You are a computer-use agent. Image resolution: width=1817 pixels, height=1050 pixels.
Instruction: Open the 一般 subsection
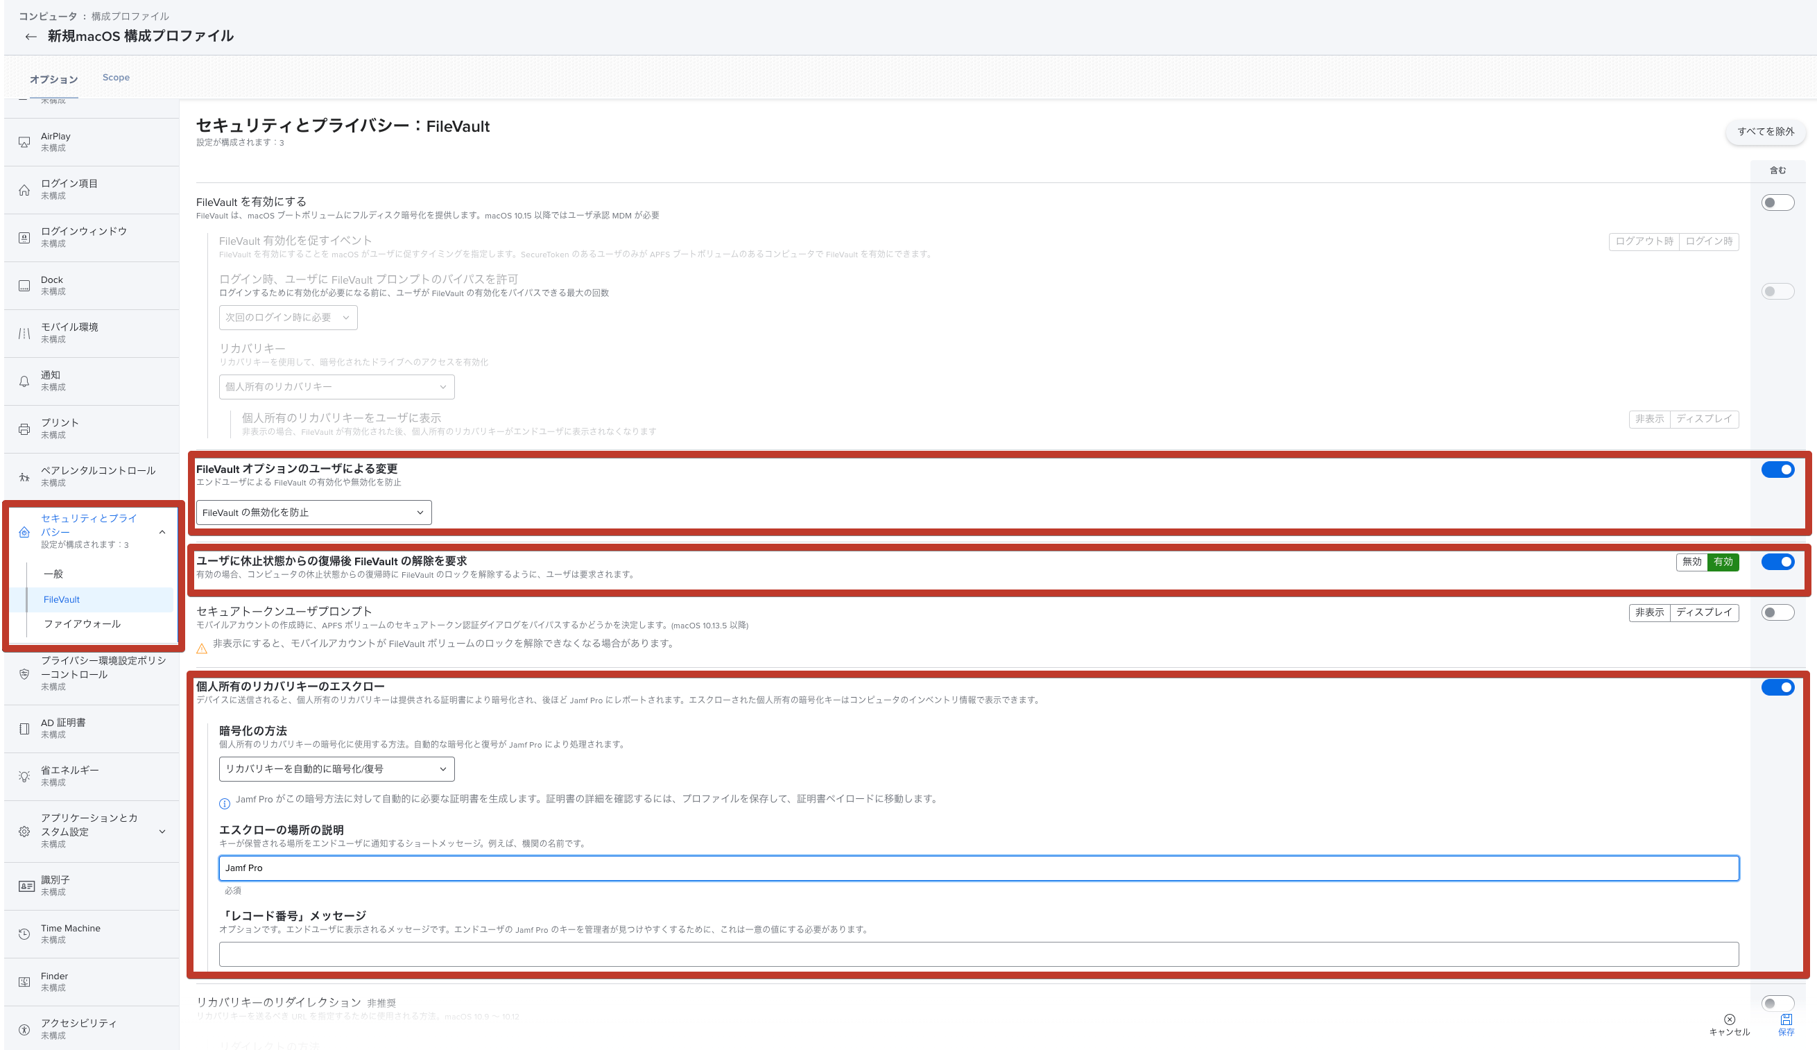[x=53, y=574]
